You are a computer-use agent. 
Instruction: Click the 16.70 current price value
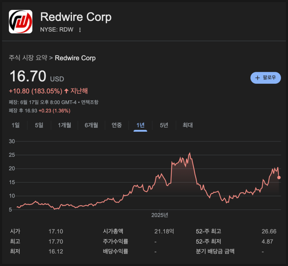(x=28, y=76)
